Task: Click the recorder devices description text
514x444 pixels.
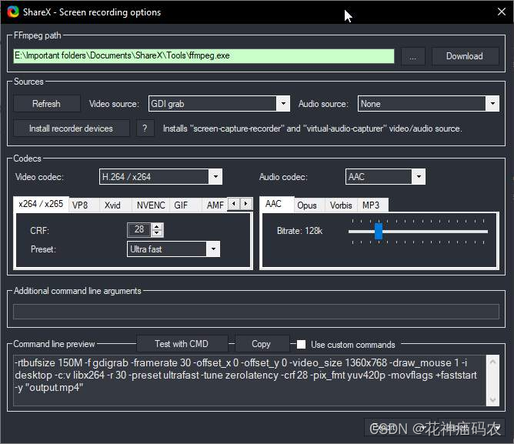Action: 312,129
